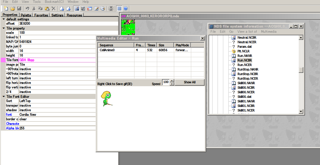
Task: Select the CellAnime0 sequence row
Action: 151,50
